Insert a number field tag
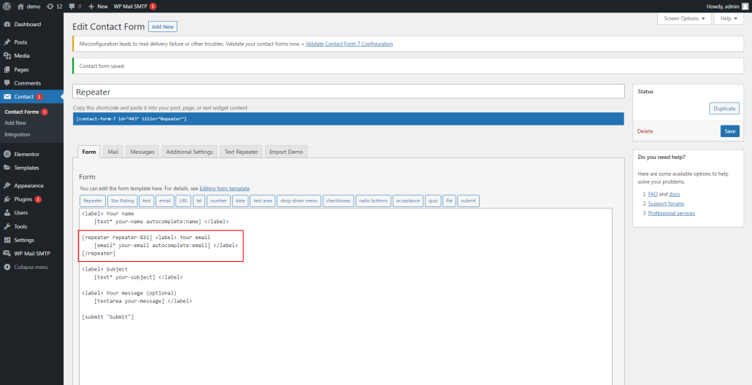The height and width of the screenshot is (385, 752). click(219, 201)
